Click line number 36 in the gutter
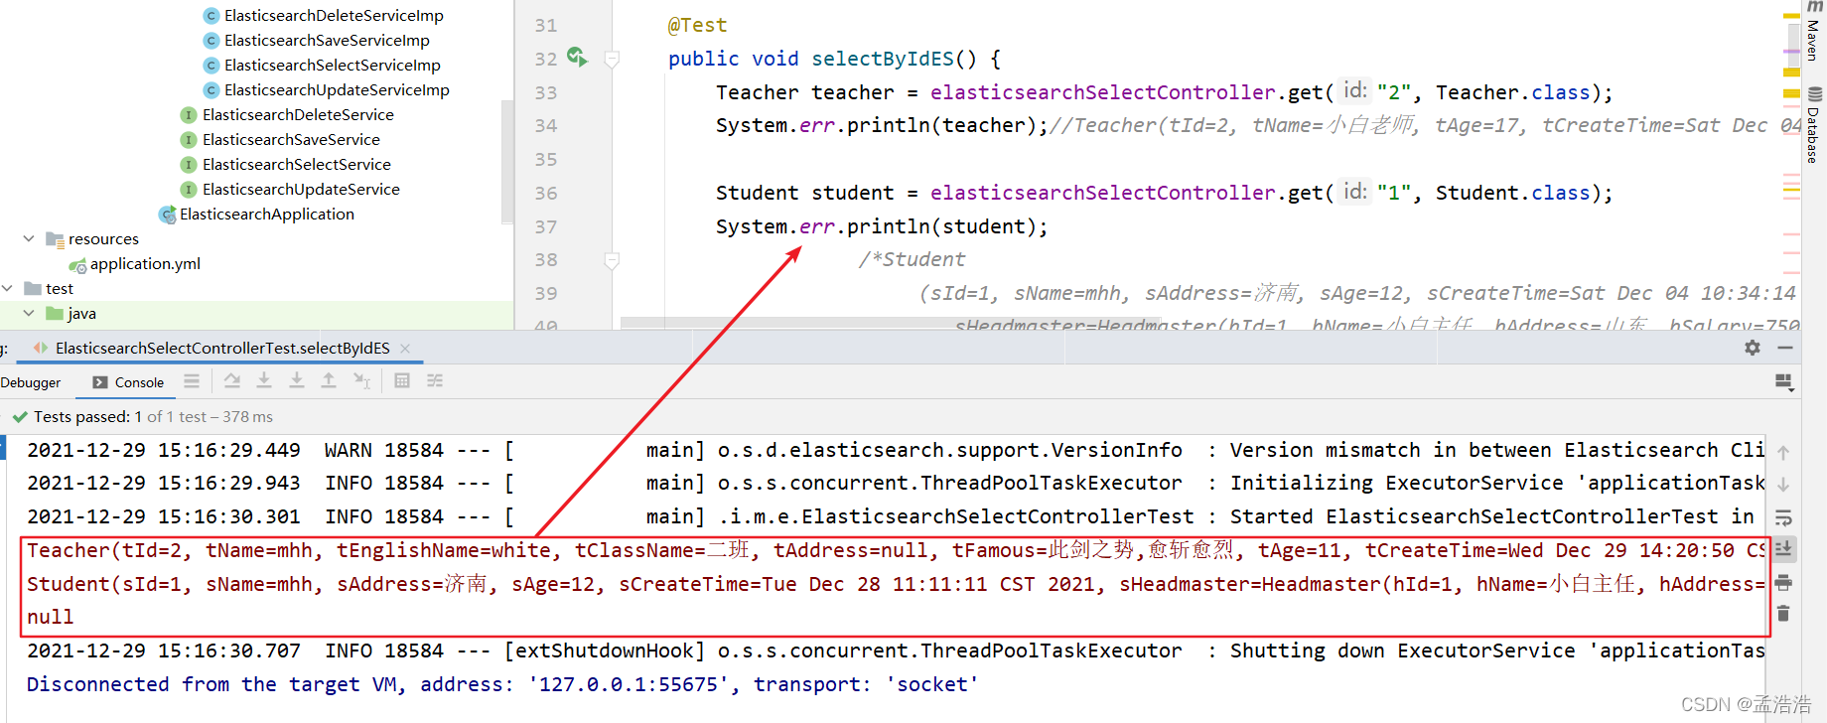Image resolution: width=1827 pixels, height=723 pixels. [546, 193]
